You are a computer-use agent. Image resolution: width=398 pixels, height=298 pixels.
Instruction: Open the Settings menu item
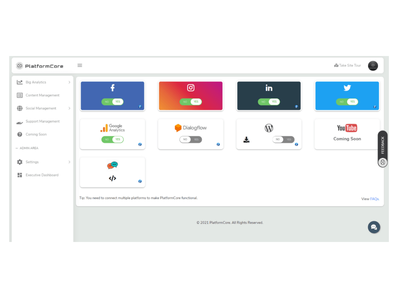pos(43,162)
